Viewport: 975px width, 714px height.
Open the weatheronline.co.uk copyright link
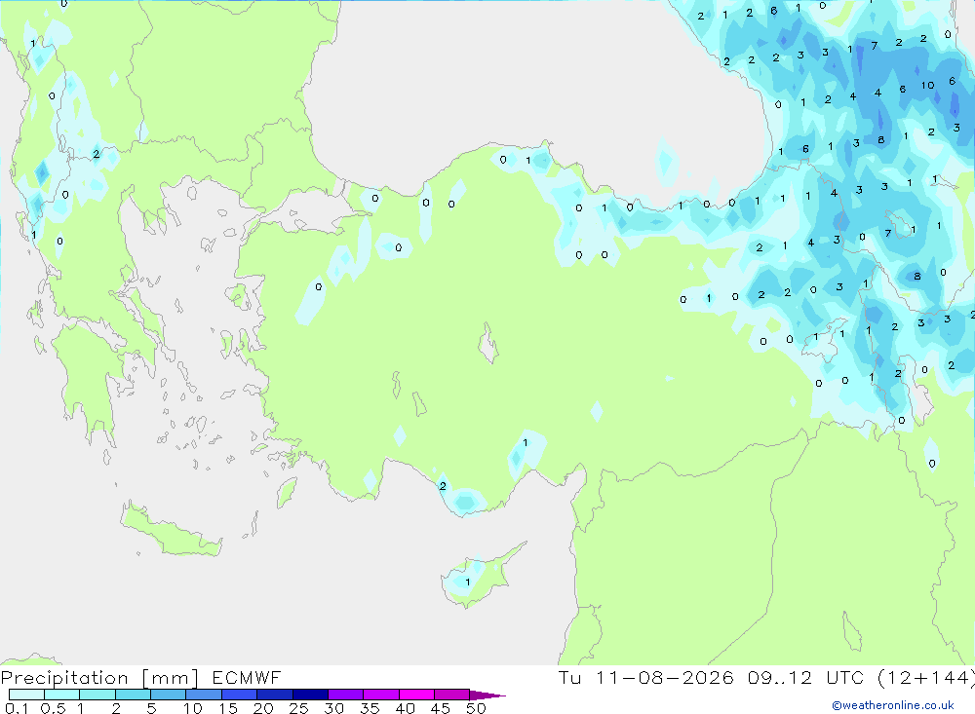pos(893,705)
